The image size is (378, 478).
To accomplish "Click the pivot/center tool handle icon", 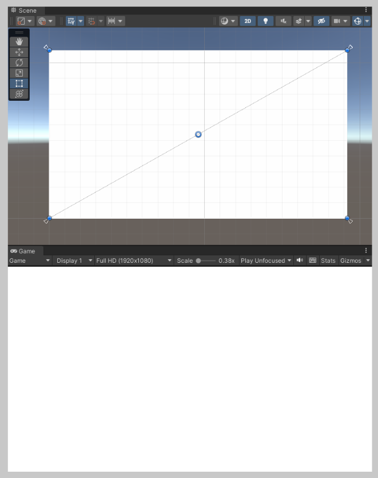I will pyautogui.click(x=21, y=21).
